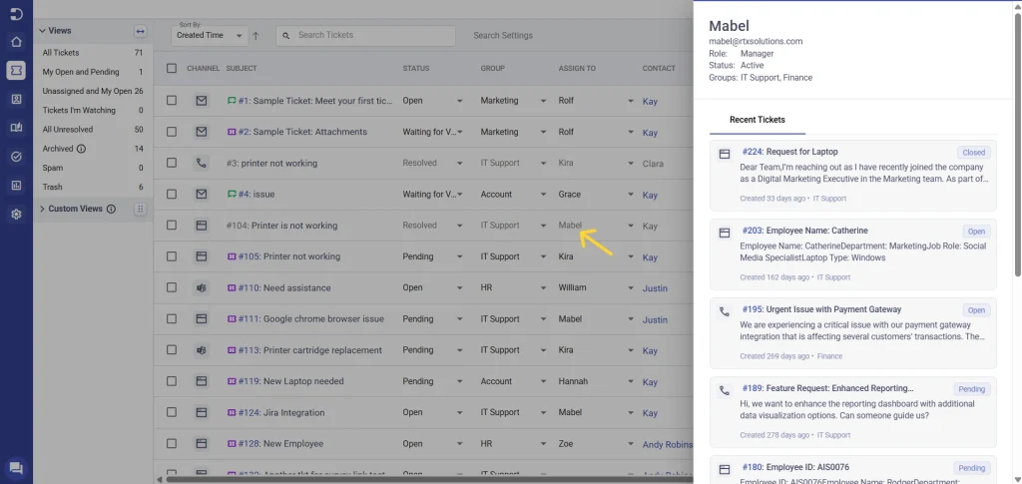Collapse the Views section chevron

[x=42, y=31]
